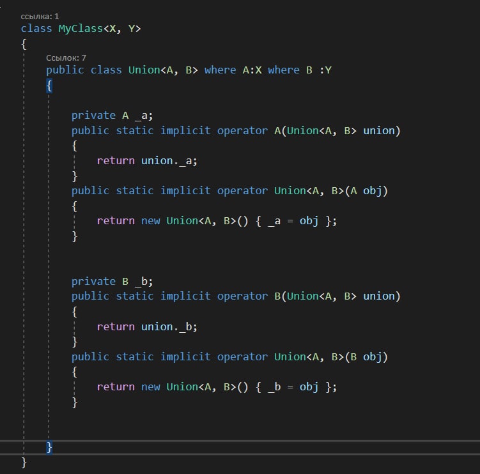
Task: Click parameter 'union' in 'operator A(Union<A, B> union)'
Action: click(379, 131)
